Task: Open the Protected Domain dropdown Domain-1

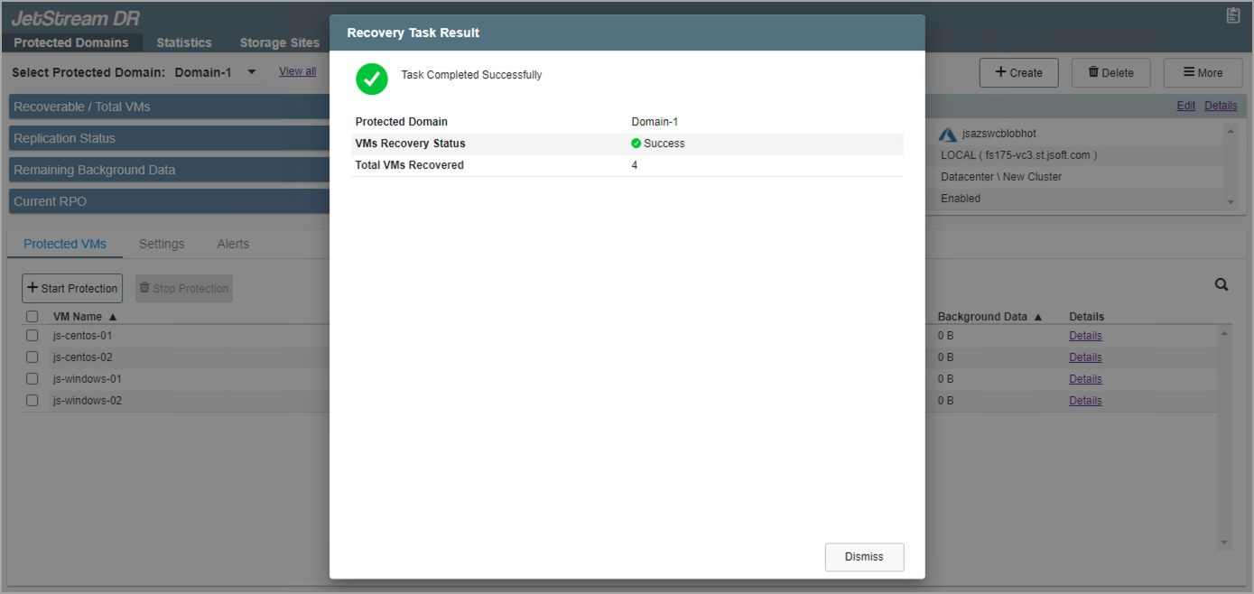Action: pos(217,72)
